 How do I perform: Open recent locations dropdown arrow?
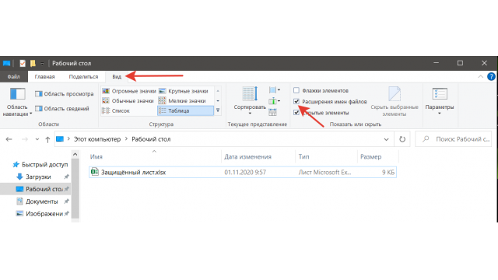pos(37,139)
